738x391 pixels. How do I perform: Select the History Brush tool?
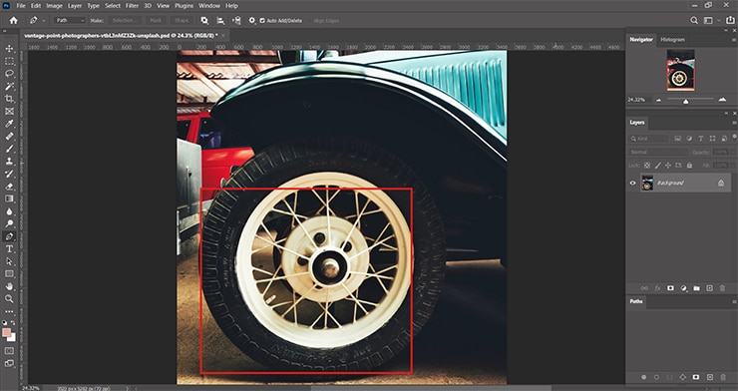point(9,174)
